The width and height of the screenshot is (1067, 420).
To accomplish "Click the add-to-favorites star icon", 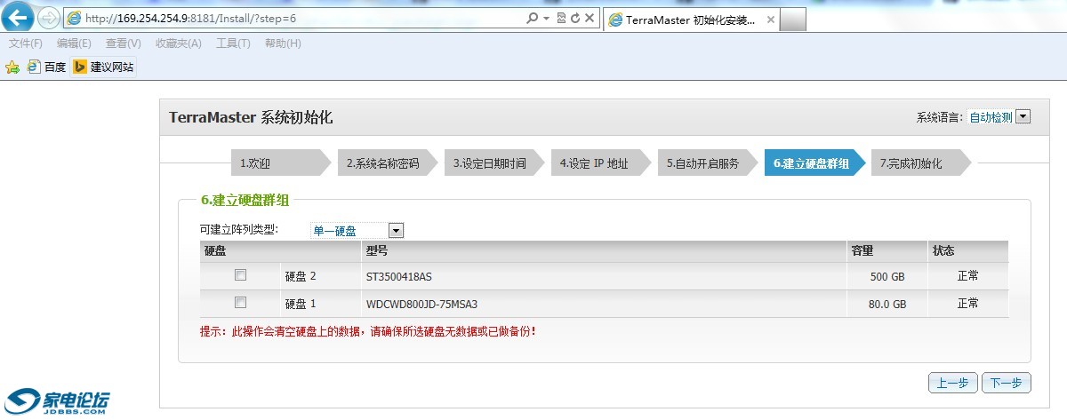I will [12, 67].
